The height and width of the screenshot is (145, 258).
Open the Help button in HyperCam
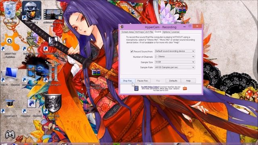pos(188,81)
